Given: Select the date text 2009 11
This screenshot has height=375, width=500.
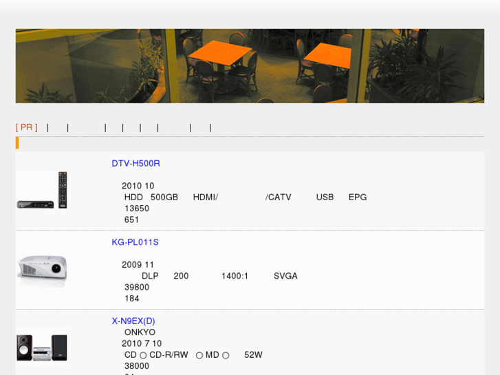Looking at the screenshot, I should pyautogui.click(x=138, y=265).
